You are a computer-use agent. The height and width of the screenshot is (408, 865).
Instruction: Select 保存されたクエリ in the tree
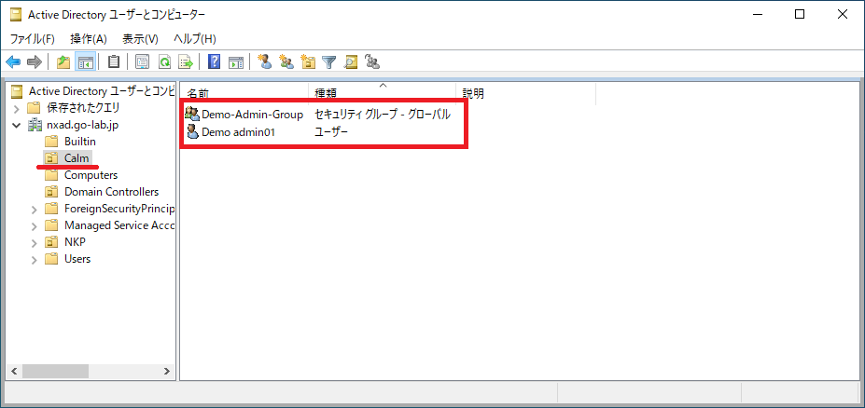click(x=83, y=107)
